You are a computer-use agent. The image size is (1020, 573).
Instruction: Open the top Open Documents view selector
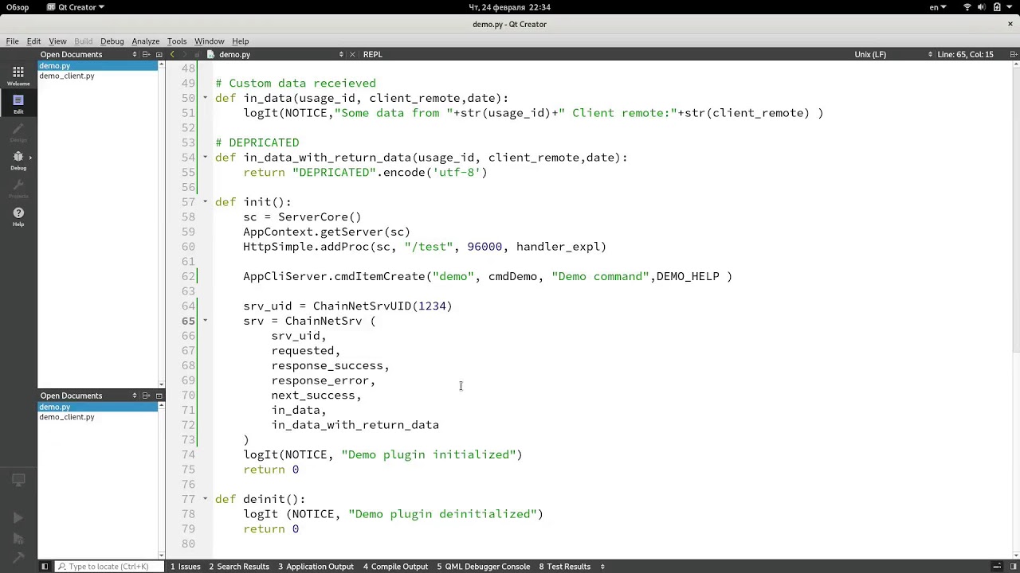(x=135, y=54)
